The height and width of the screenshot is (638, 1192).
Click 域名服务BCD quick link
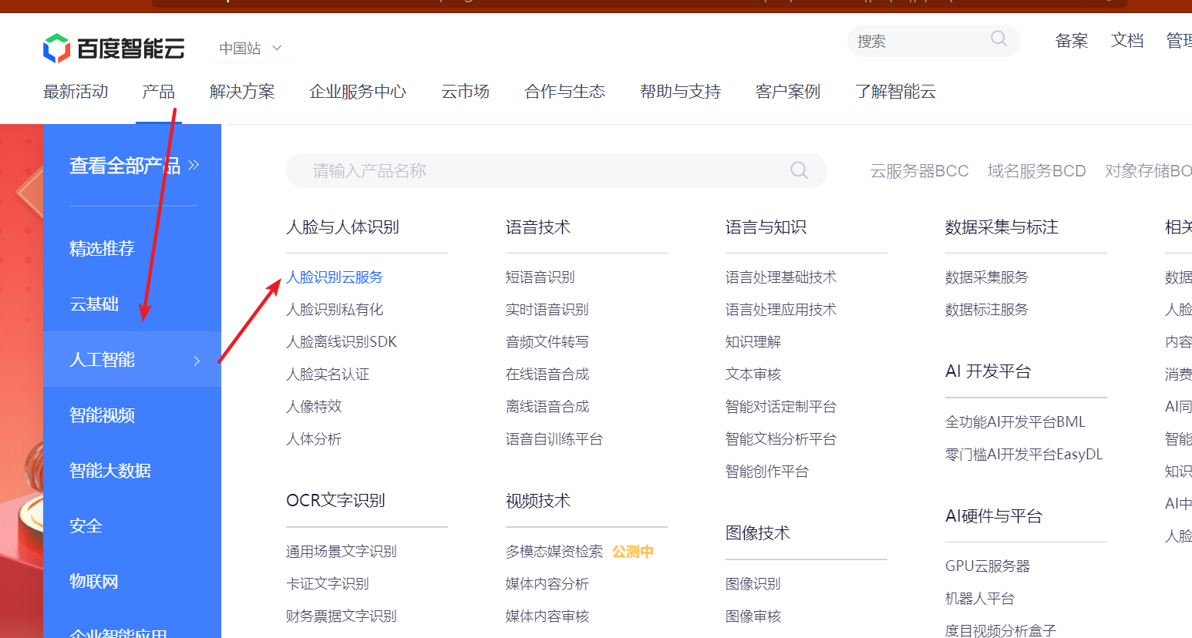point(1036,171)
